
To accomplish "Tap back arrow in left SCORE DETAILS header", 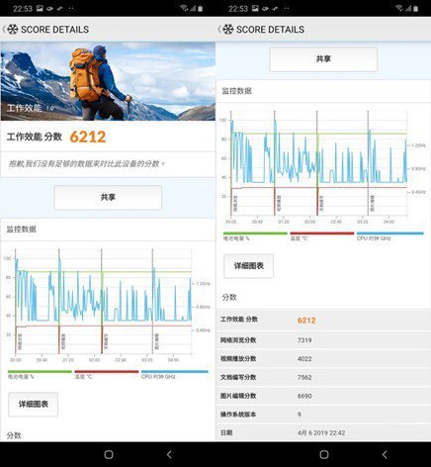I will pos(4,30).
